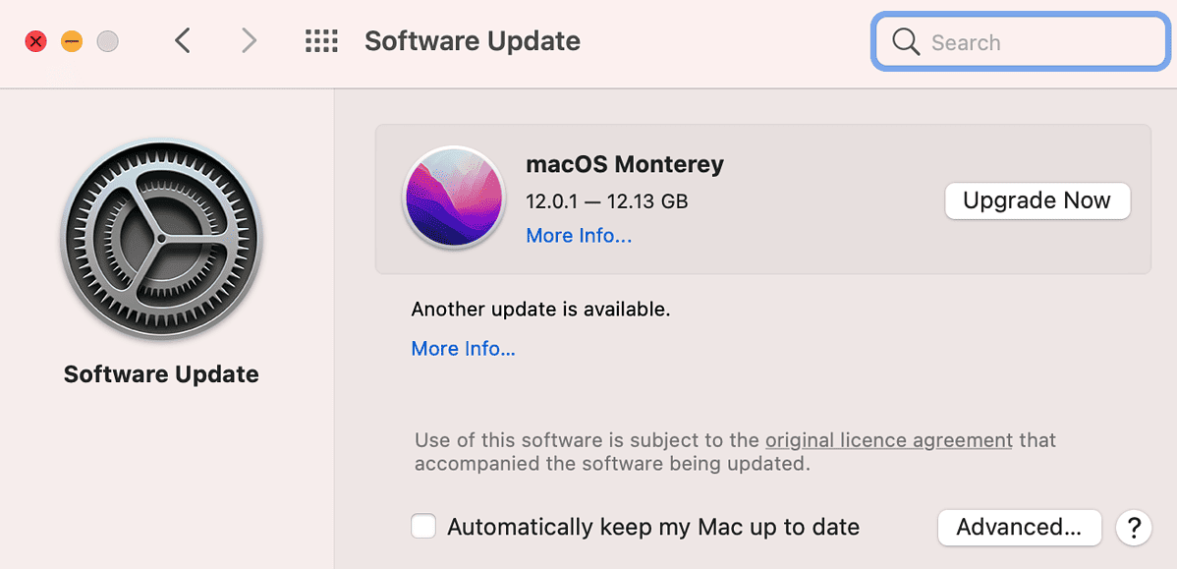Enable Automatically keep my Mac up to date
1177x569 pixels.
pyautogui.click(x=423, y=527)
